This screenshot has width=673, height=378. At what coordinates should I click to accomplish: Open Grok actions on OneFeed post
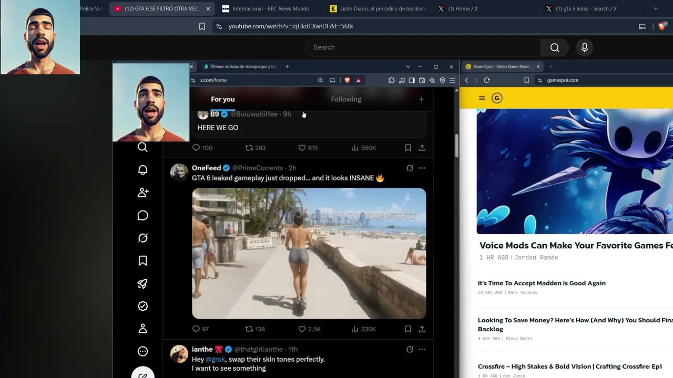pyautogui.click(x=410, y=168)
